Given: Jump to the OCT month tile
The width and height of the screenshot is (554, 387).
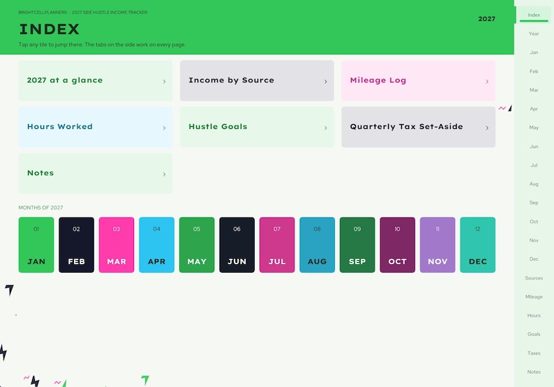Looking at the screenshot, I should pyautogui.click(x=398, y=245).
